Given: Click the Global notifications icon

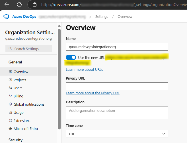Looking at the screenshot, I should [10, 104].
